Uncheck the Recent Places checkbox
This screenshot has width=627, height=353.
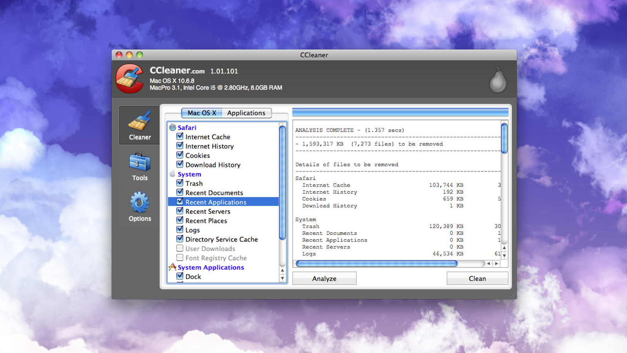click(x=180, y=220)
